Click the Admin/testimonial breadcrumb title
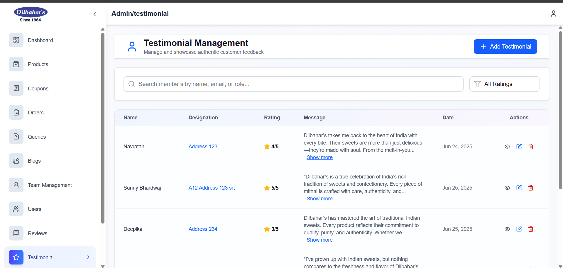 [x=140, y=13]
